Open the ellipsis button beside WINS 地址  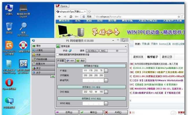106,103
